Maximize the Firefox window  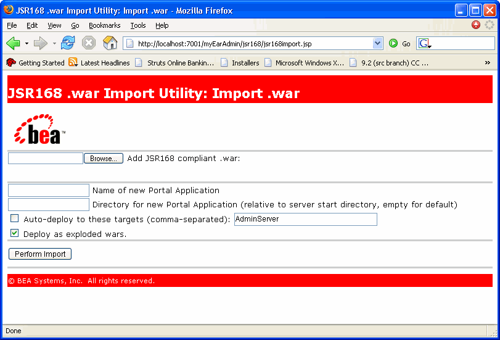coord(475,10)
